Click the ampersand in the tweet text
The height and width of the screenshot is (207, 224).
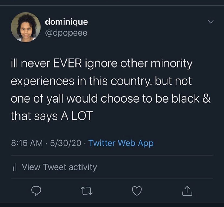coord(206,99)
